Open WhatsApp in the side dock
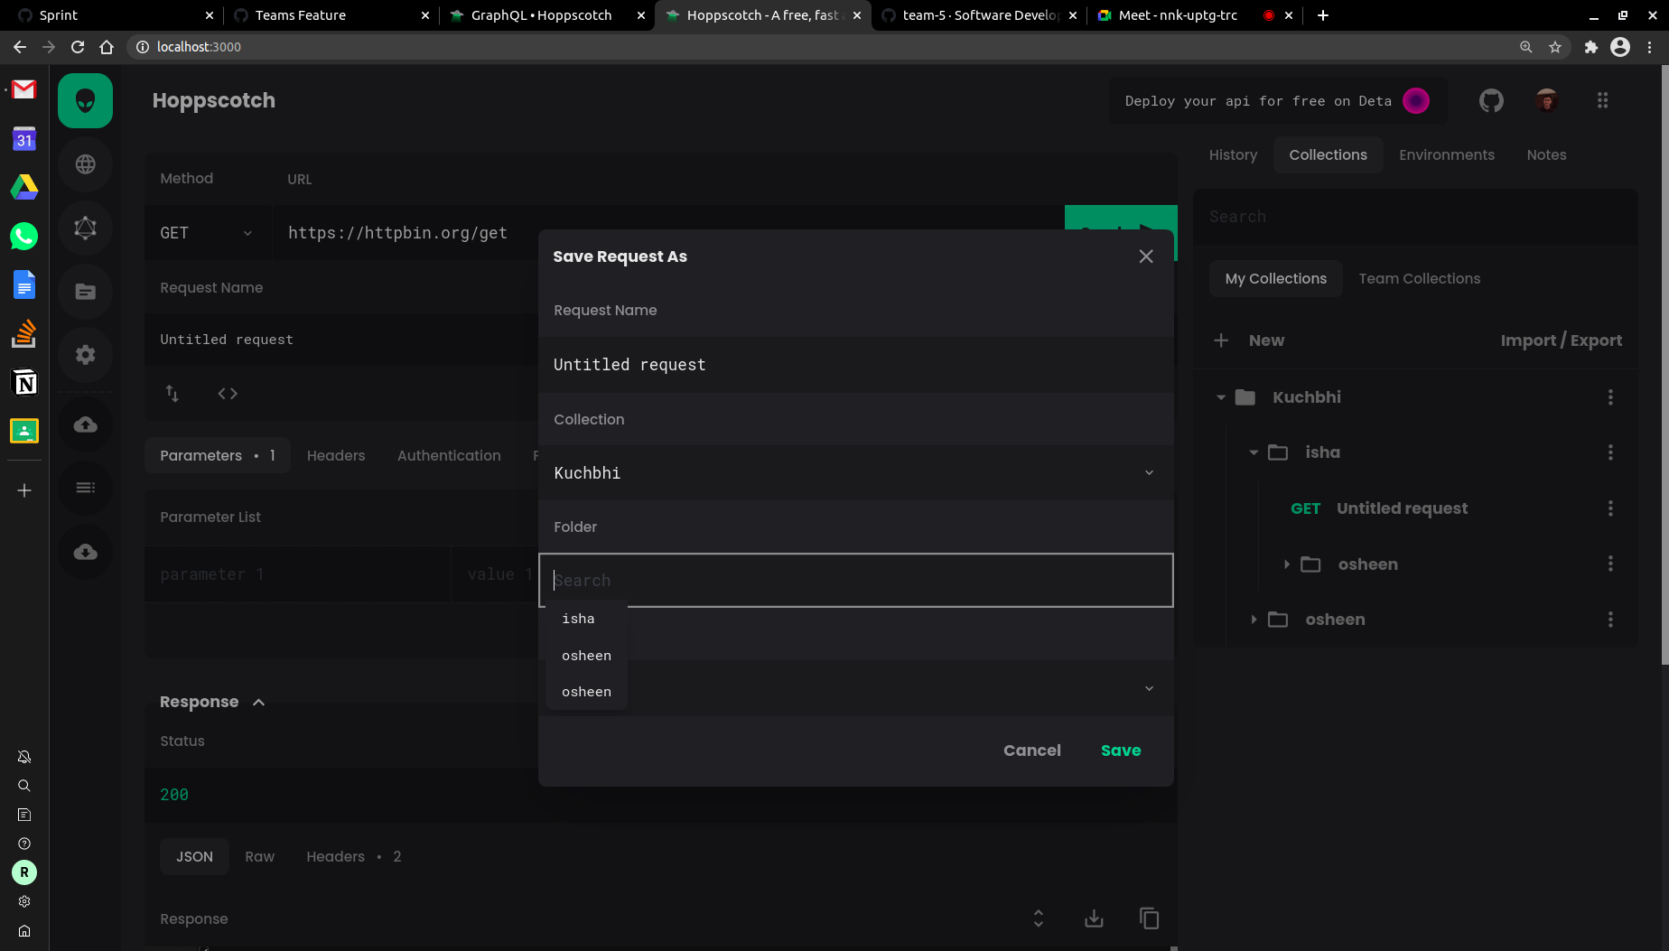Screen dimensions: 1669x951 click(24, 236)
